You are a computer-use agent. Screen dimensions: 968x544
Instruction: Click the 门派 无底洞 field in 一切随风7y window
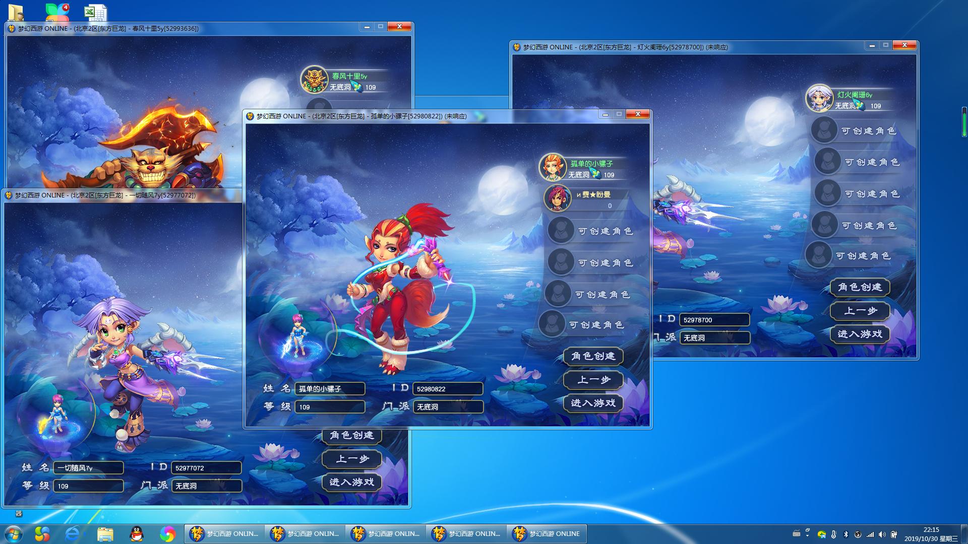pyautogui.click(x=206, y=486)
